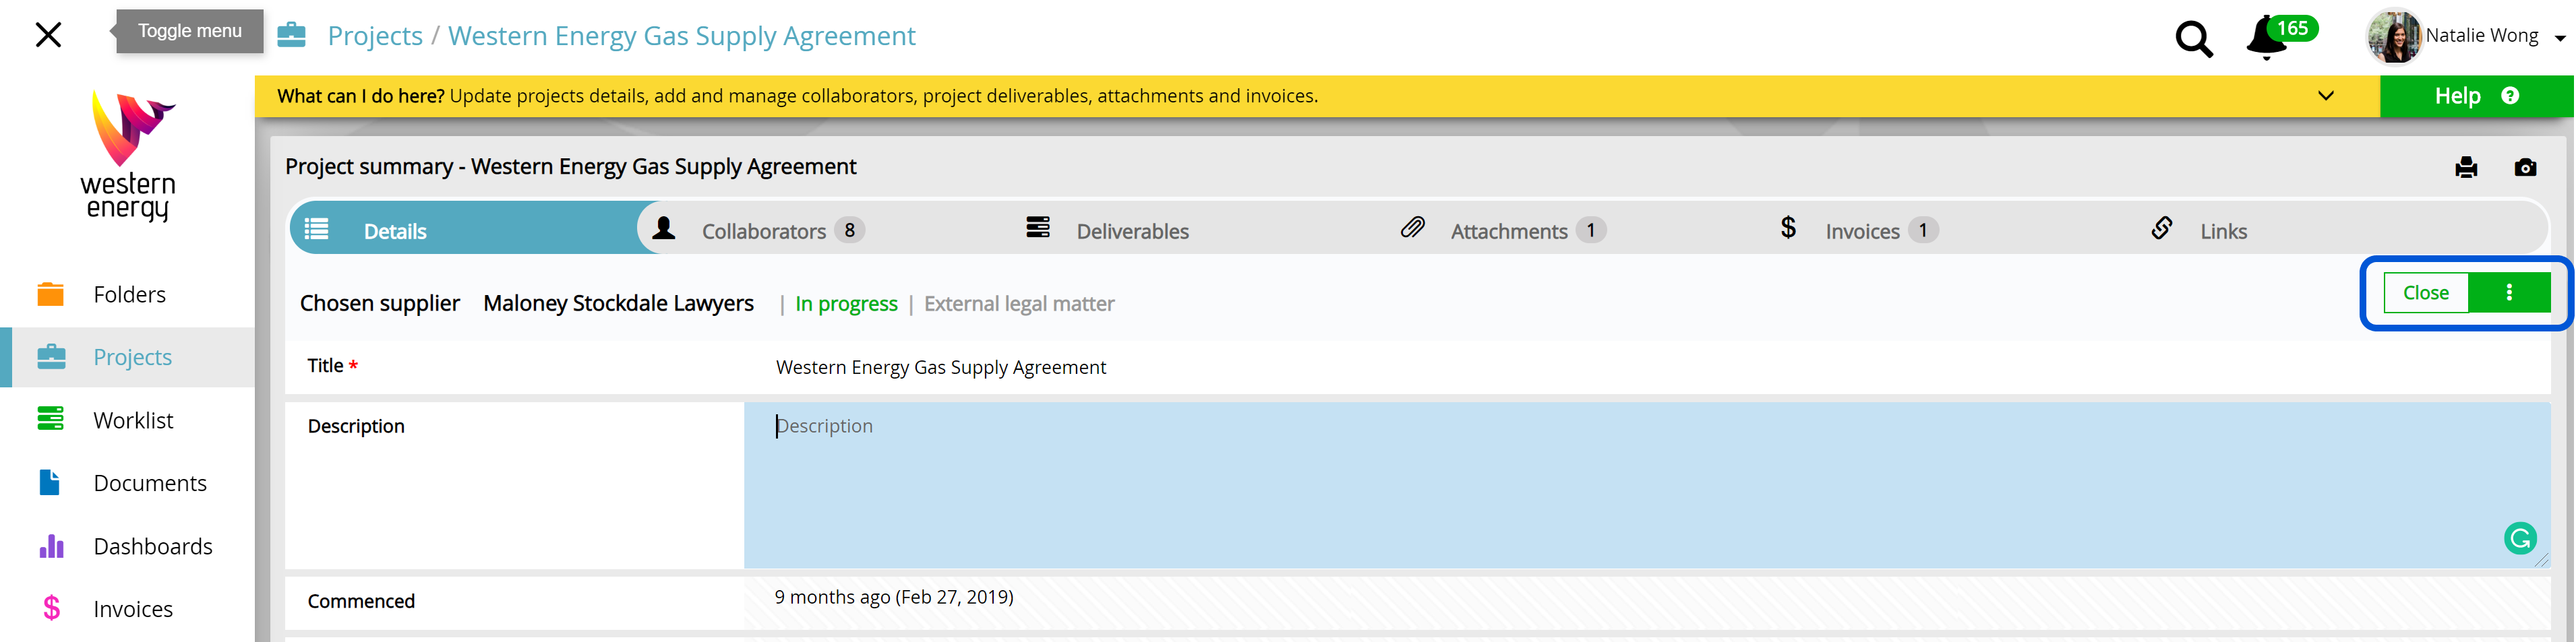Click the green Worklist icon
Screen dimensions: 2576x642
pos(50,418)
